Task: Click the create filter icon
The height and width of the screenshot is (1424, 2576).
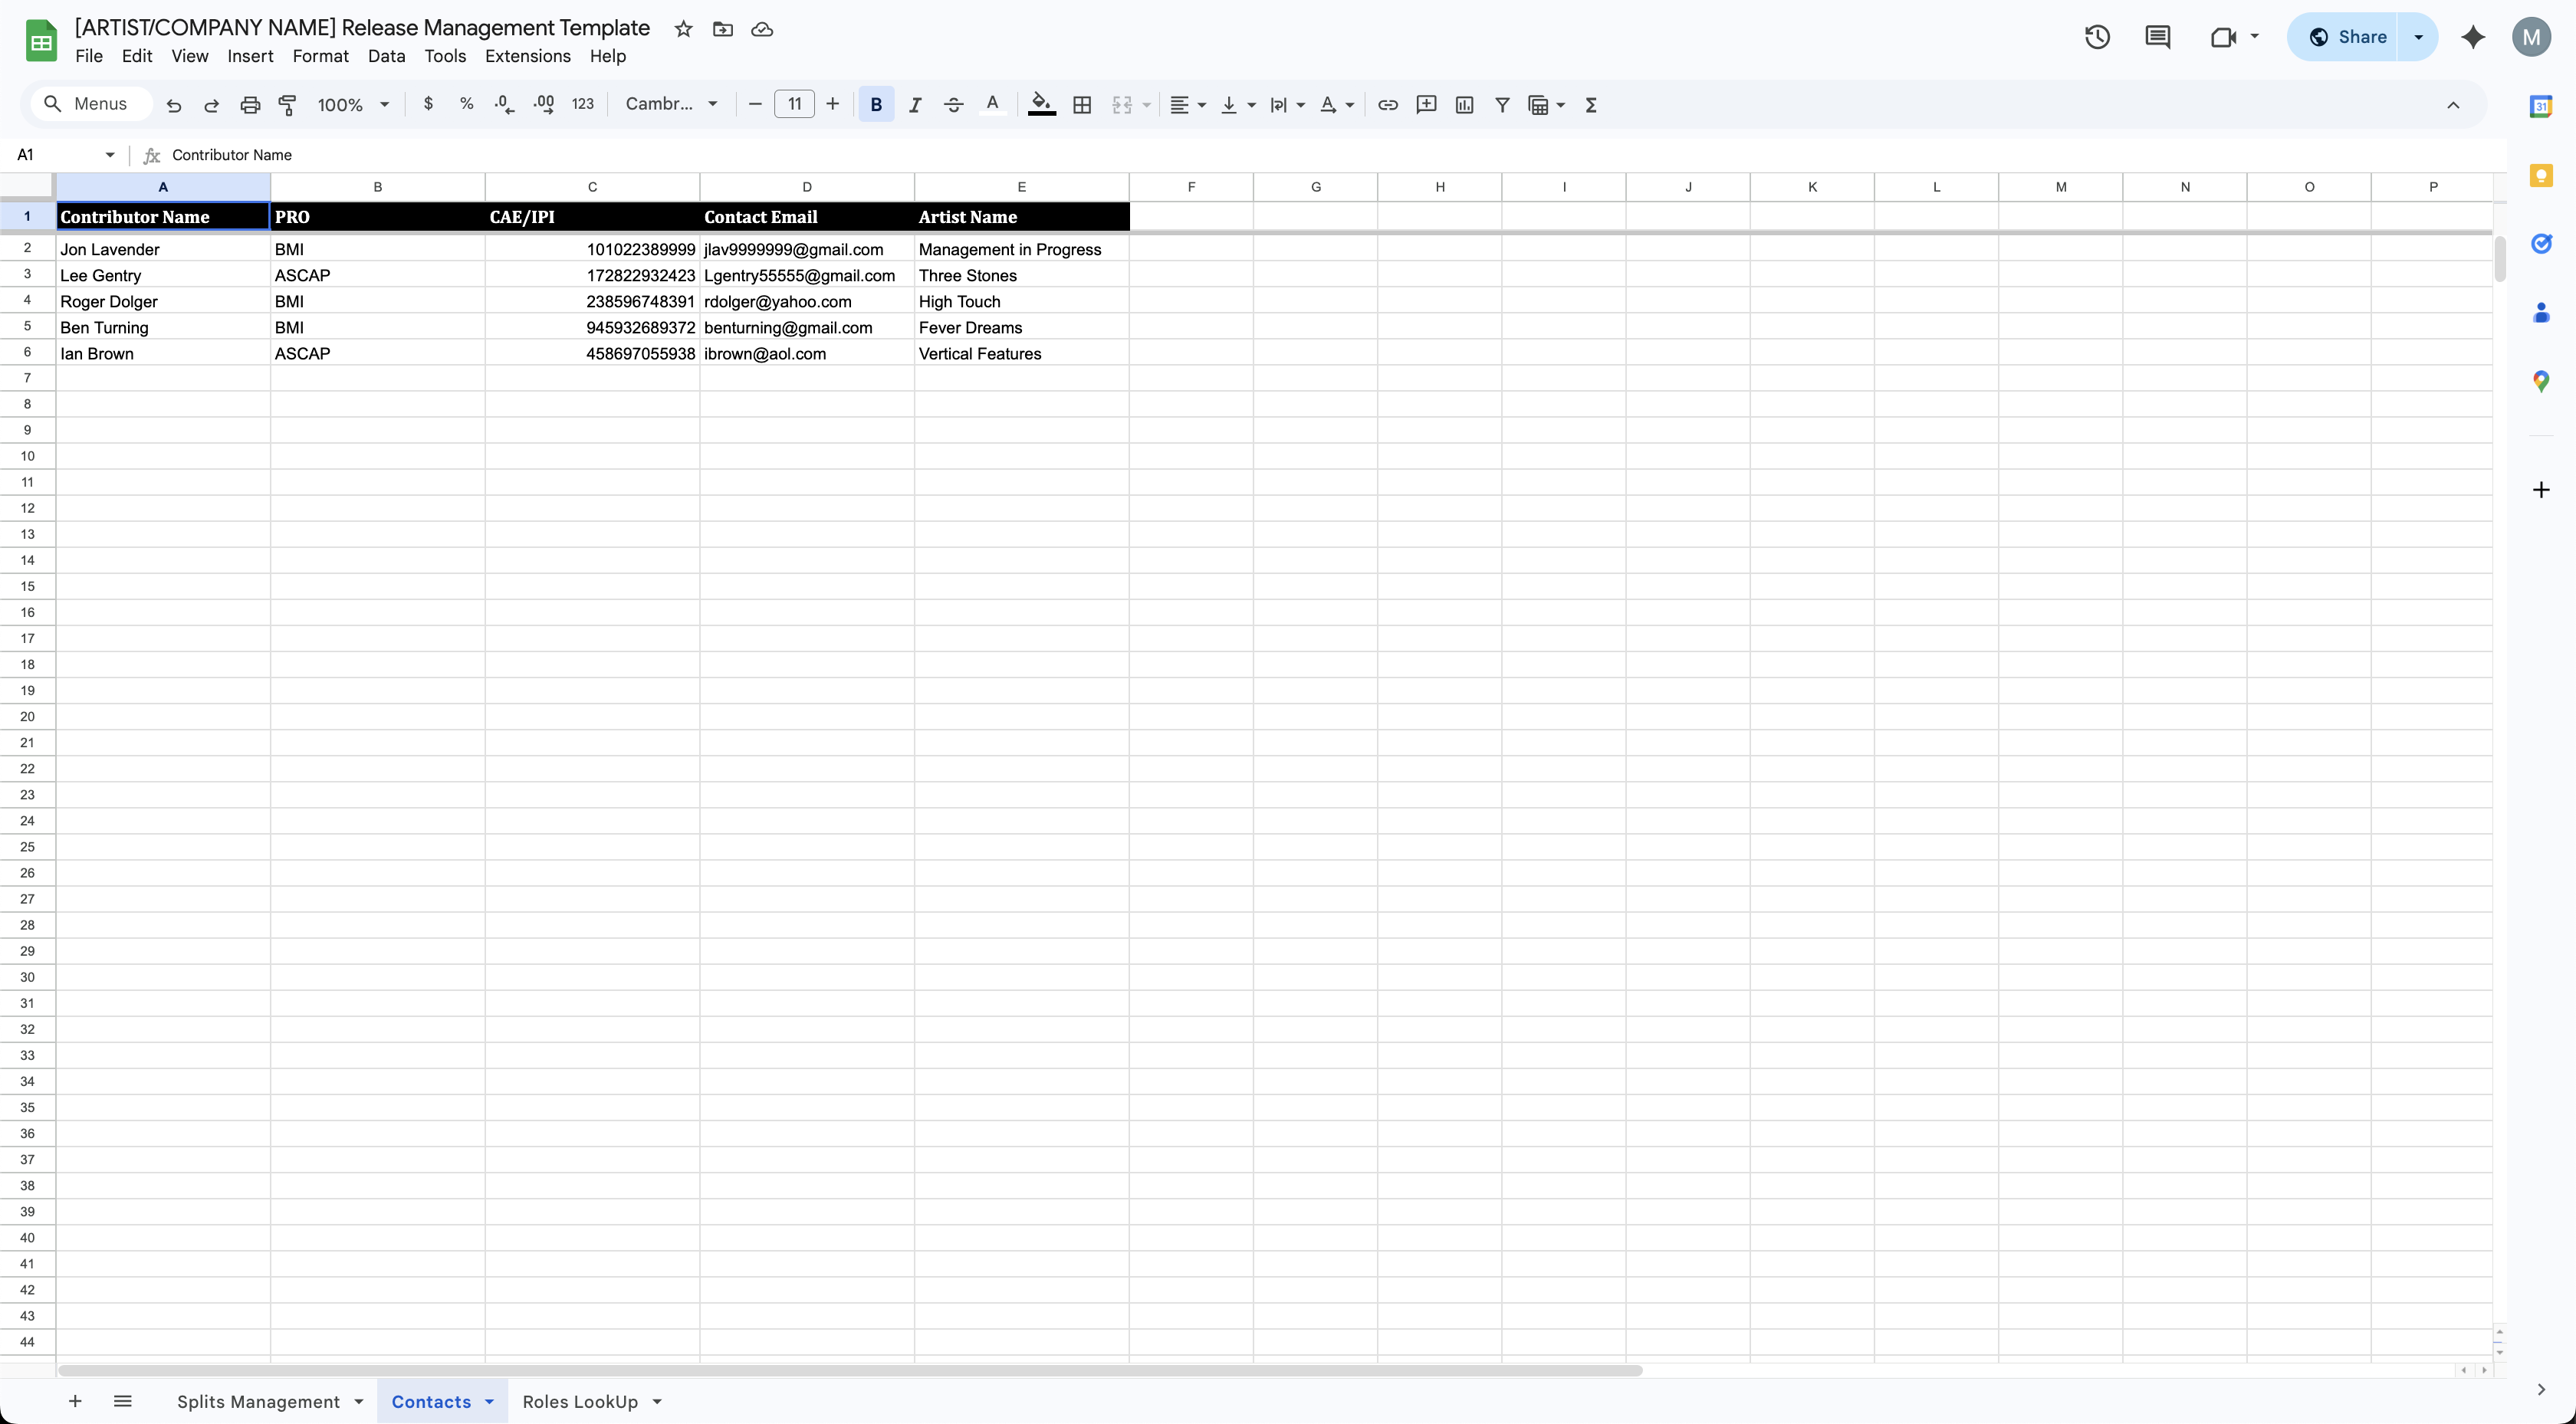Action: 1502,105
